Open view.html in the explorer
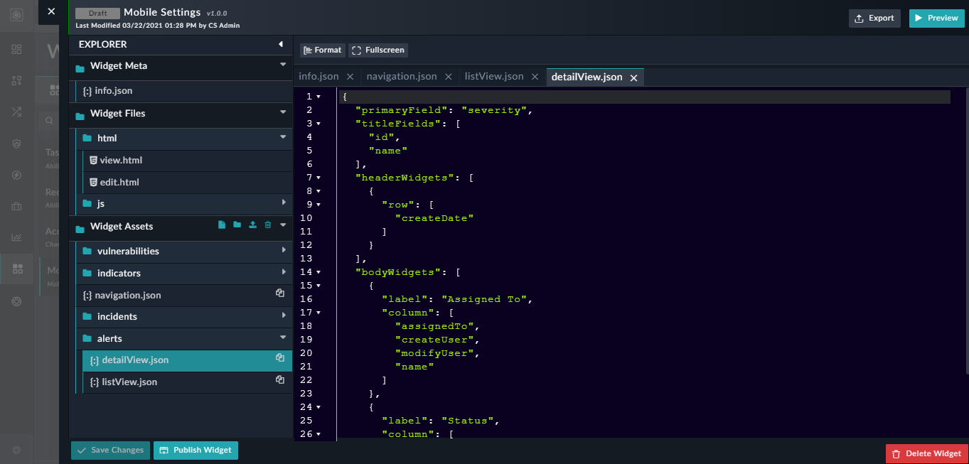Image resolution: width=969 pixels, height=464 pixels. [121, 161]
